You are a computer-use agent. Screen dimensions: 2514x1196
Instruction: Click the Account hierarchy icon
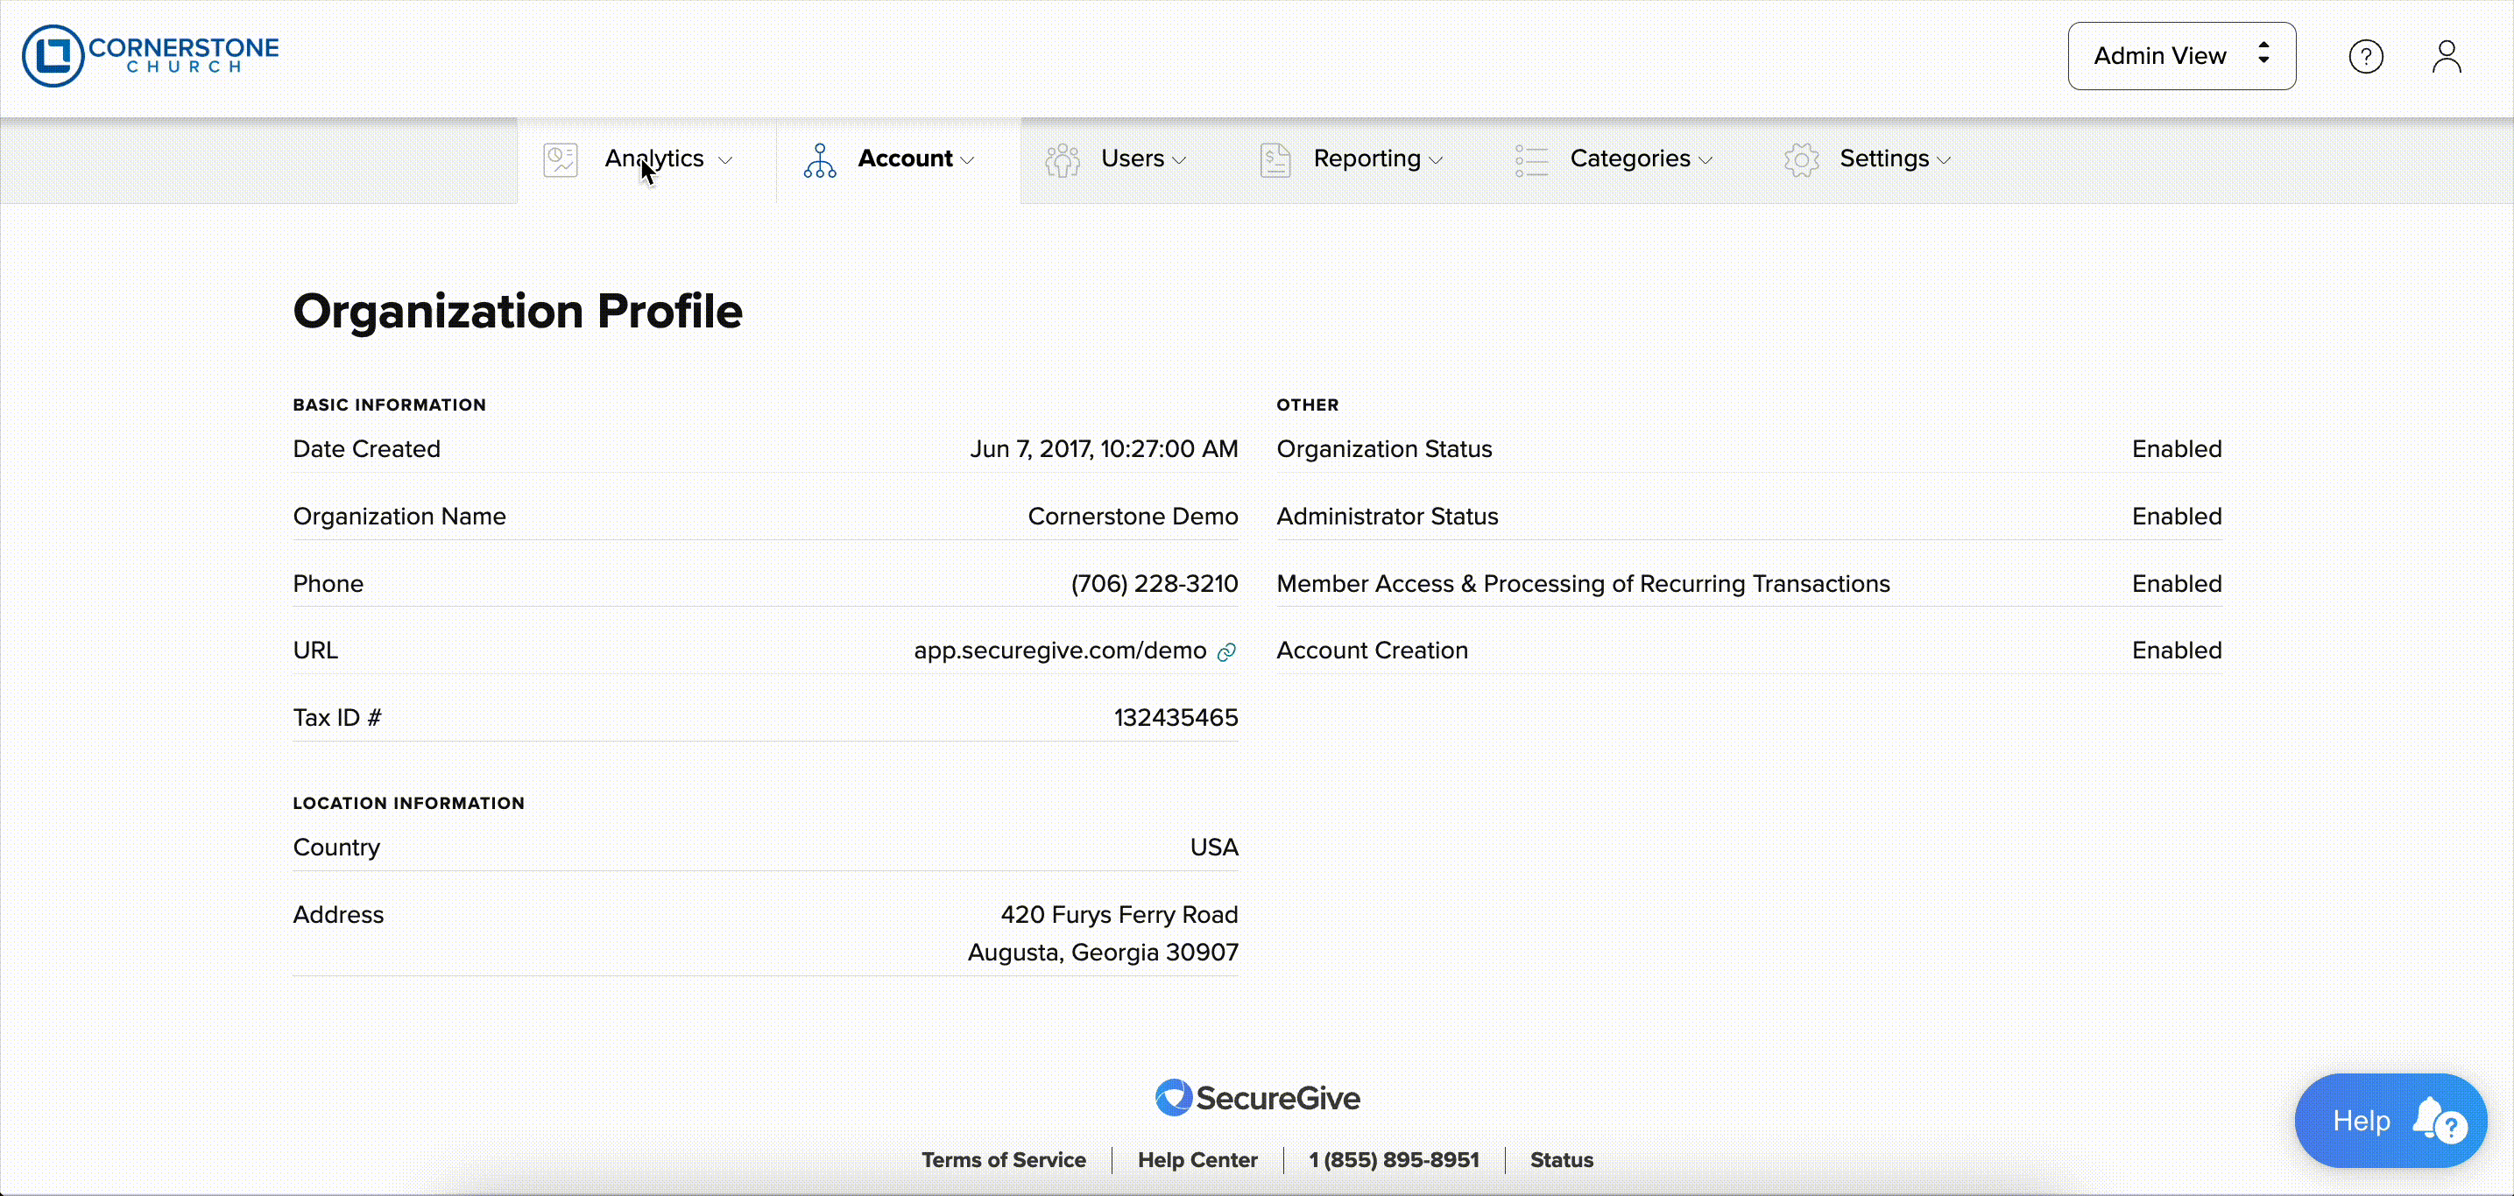click(x=820, y=160)
